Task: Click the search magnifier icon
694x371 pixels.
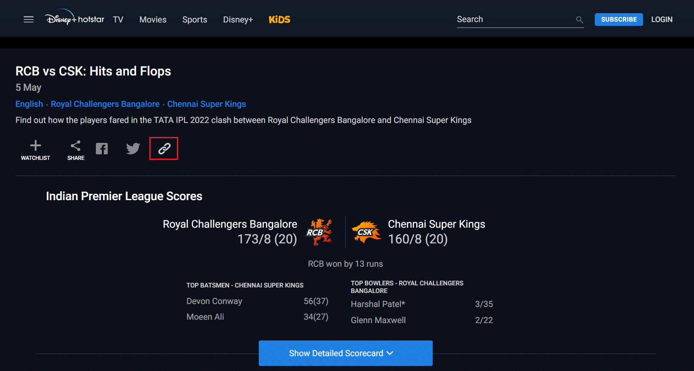Action: point(579,20)
